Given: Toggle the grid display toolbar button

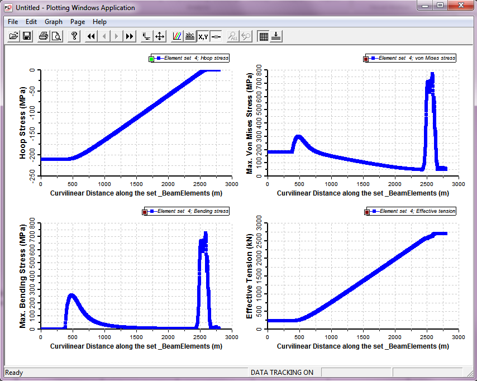Looking at the screenshot, I should 264,36.
